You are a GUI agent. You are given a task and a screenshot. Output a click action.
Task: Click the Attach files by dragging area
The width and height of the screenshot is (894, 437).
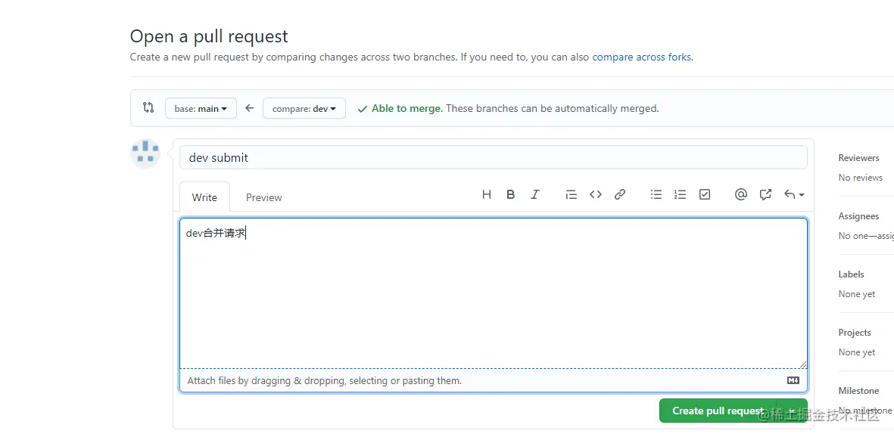494,380
